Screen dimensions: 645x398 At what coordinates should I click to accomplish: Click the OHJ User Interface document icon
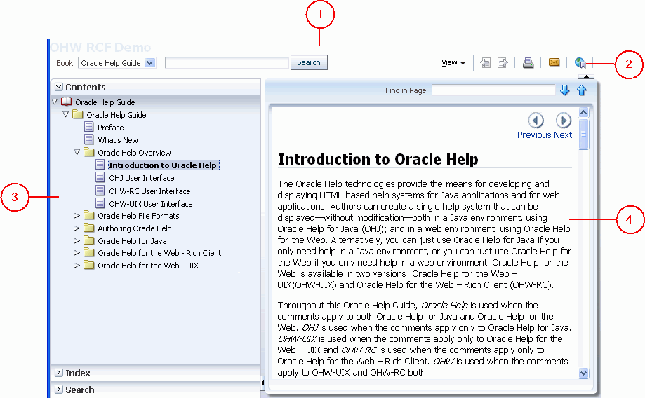point(100,177)
